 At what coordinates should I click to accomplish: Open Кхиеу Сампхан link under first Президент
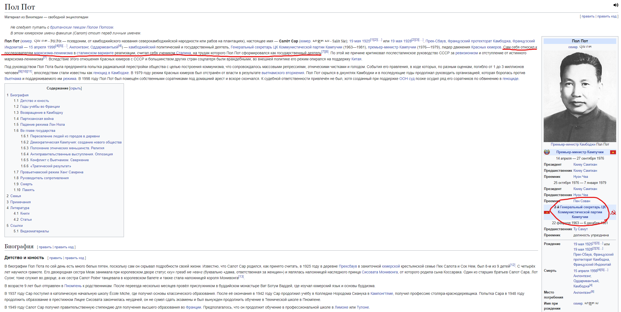tap(585, 165)
